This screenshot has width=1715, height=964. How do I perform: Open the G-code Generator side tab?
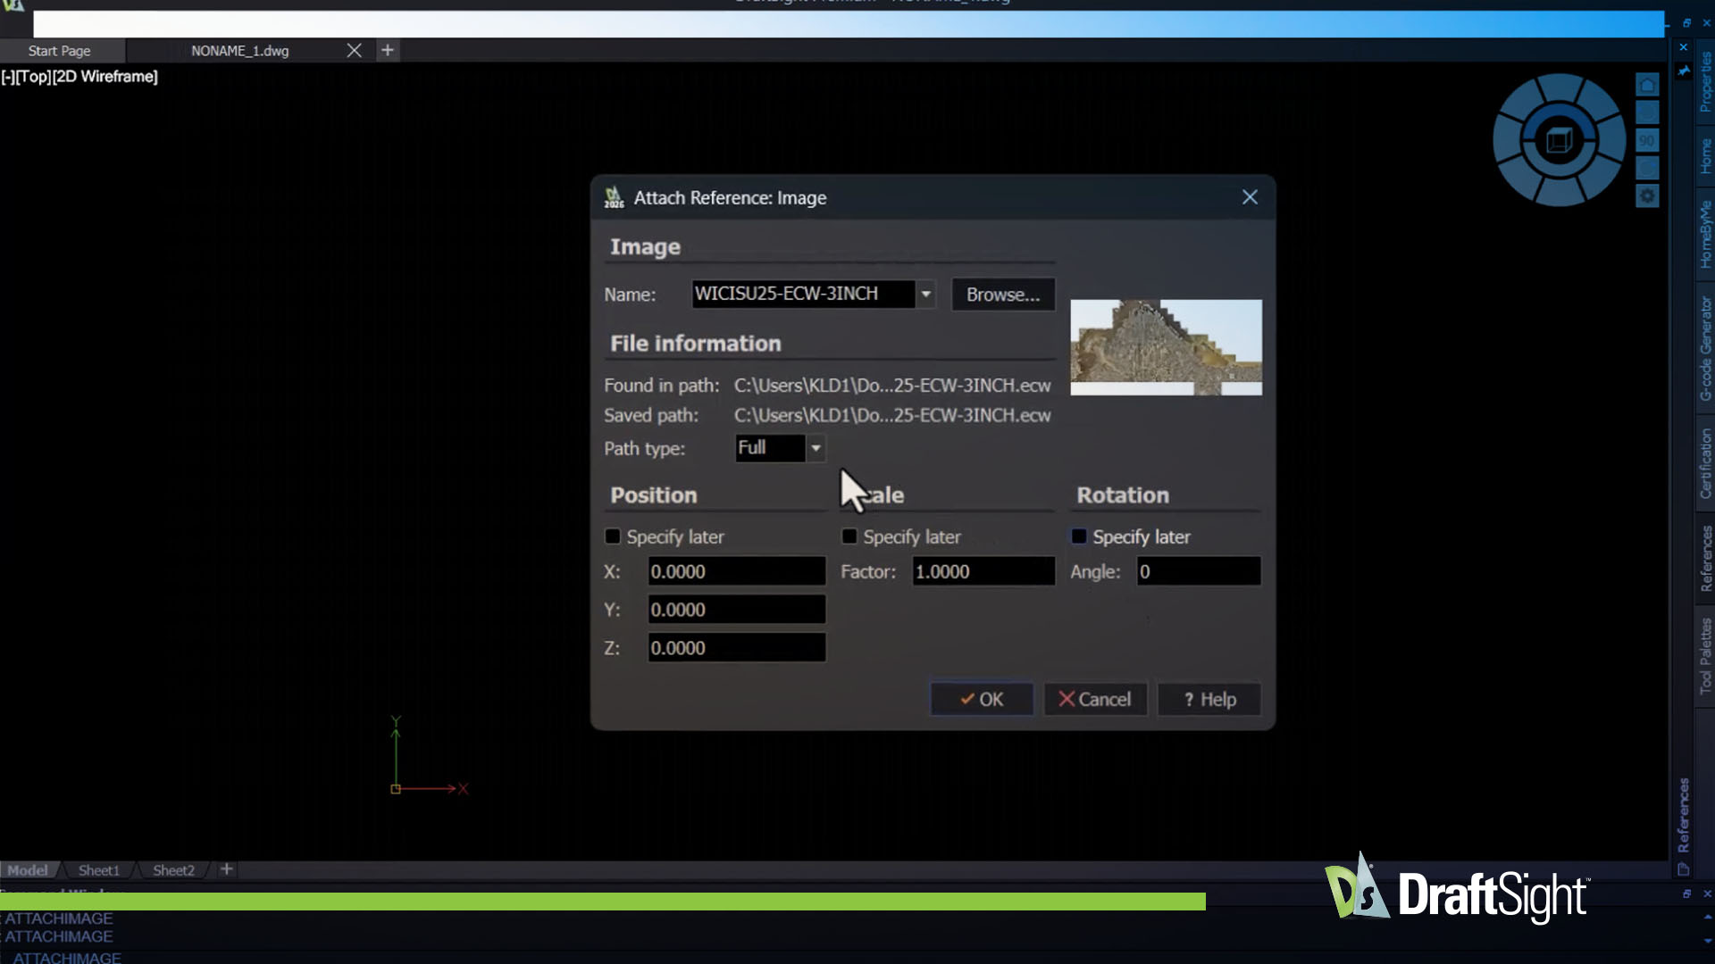[1705, 349]
